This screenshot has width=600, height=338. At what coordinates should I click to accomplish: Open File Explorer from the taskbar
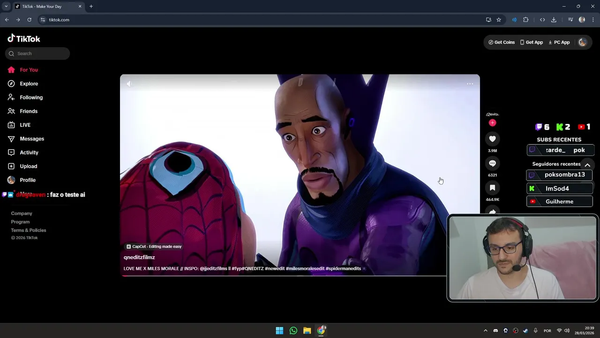(307, 330)
